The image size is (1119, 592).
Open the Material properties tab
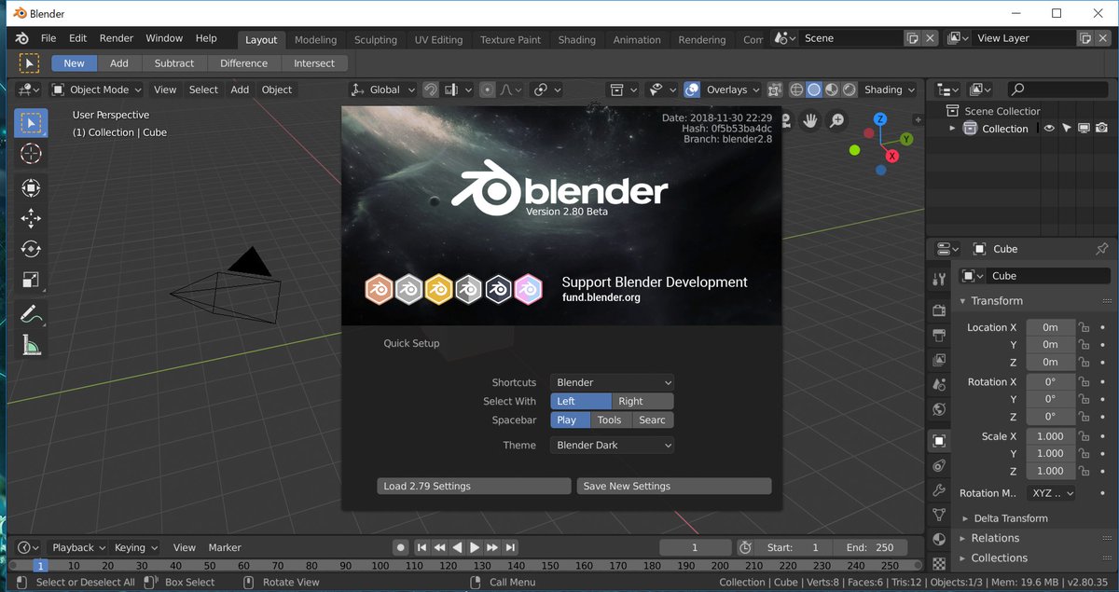pyautogui.click(x=939, y=540)
